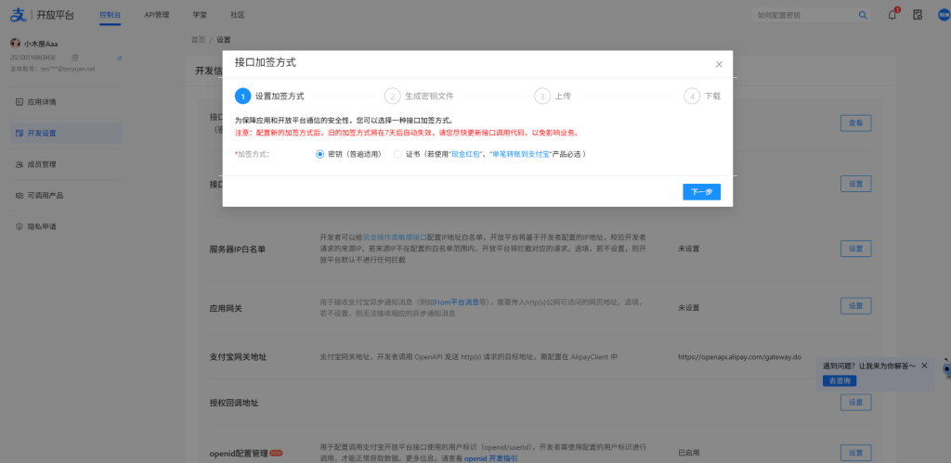Open API管理 tab
Viewport: 951px width, 463px height.
(156, 15)
